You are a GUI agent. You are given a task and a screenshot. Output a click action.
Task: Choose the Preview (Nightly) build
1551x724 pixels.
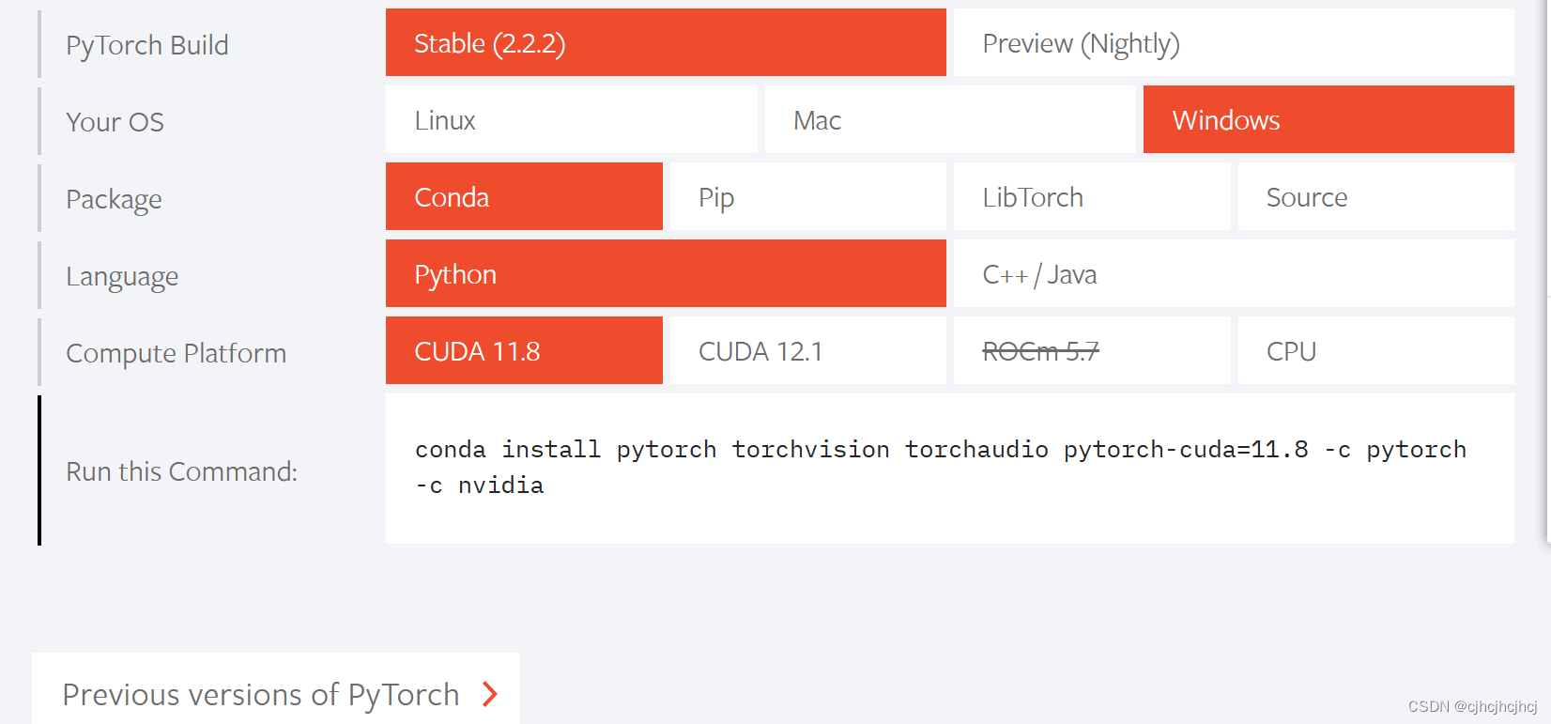coord(1234,42)
